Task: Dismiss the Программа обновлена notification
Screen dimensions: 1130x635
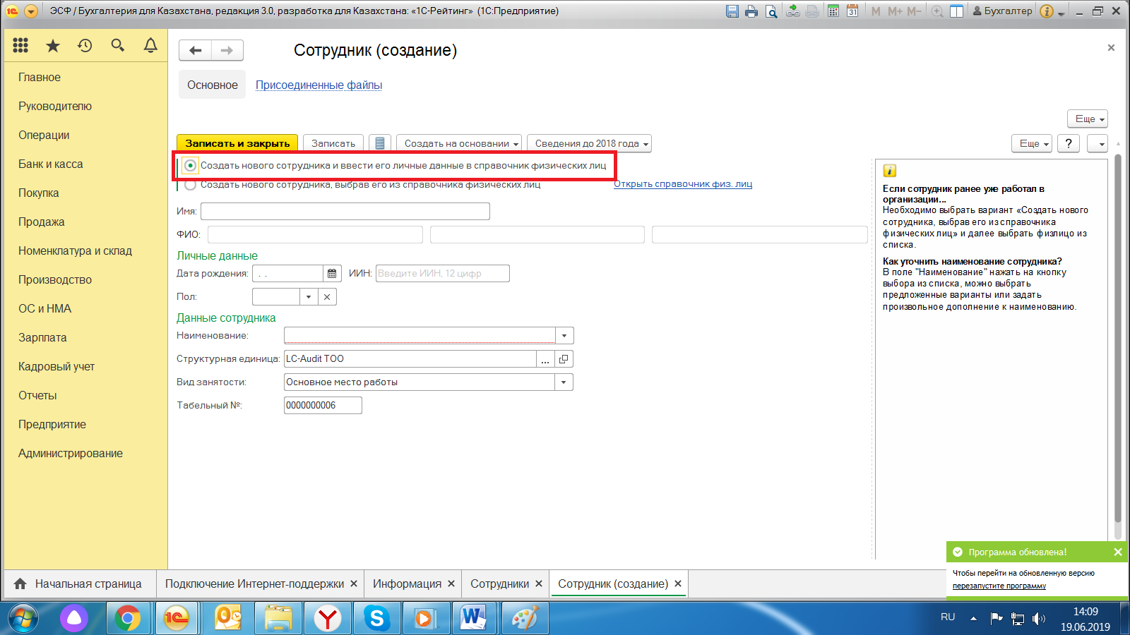Action: 1118,552
